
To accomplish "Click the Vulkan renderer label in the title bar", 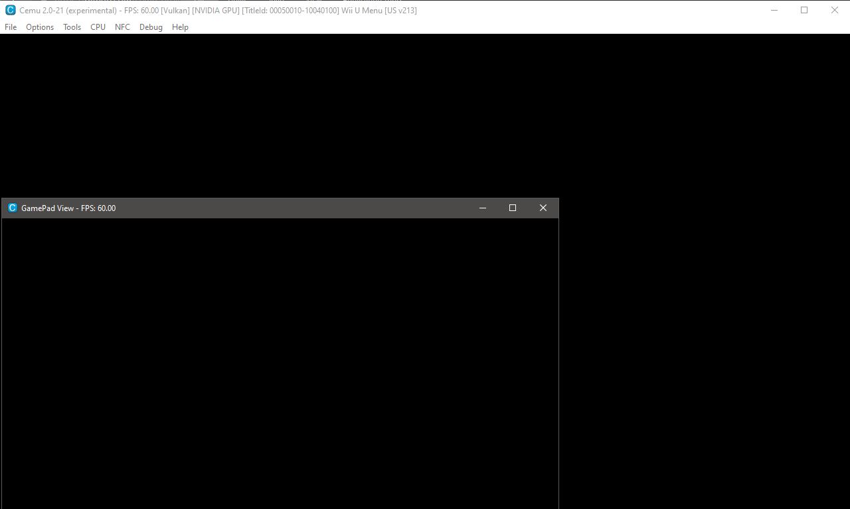I will coord(175,10).
